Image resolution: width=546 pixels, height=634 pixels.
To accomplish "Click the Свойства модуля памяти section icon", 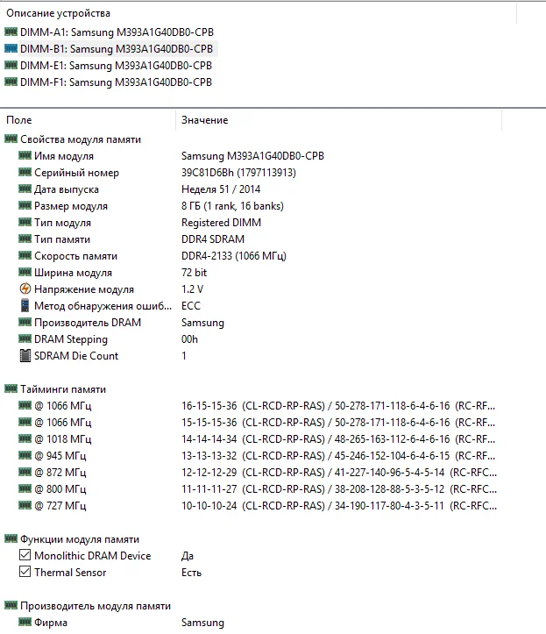I will point(11,139).
